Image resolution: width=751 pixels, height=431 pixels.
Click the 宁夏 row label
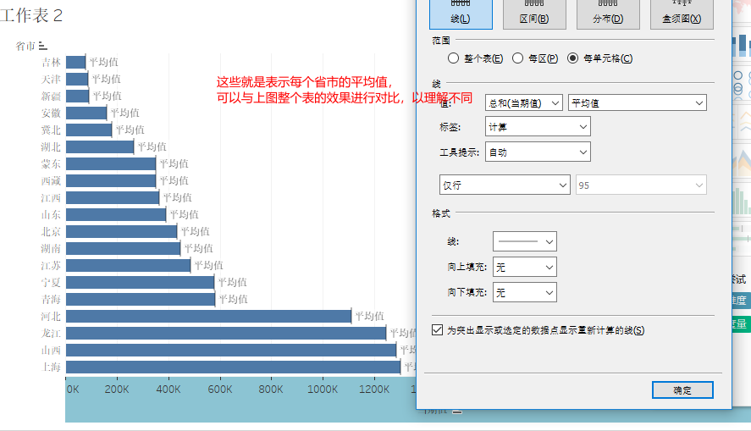pyautogui.click(x=51, y=283)
